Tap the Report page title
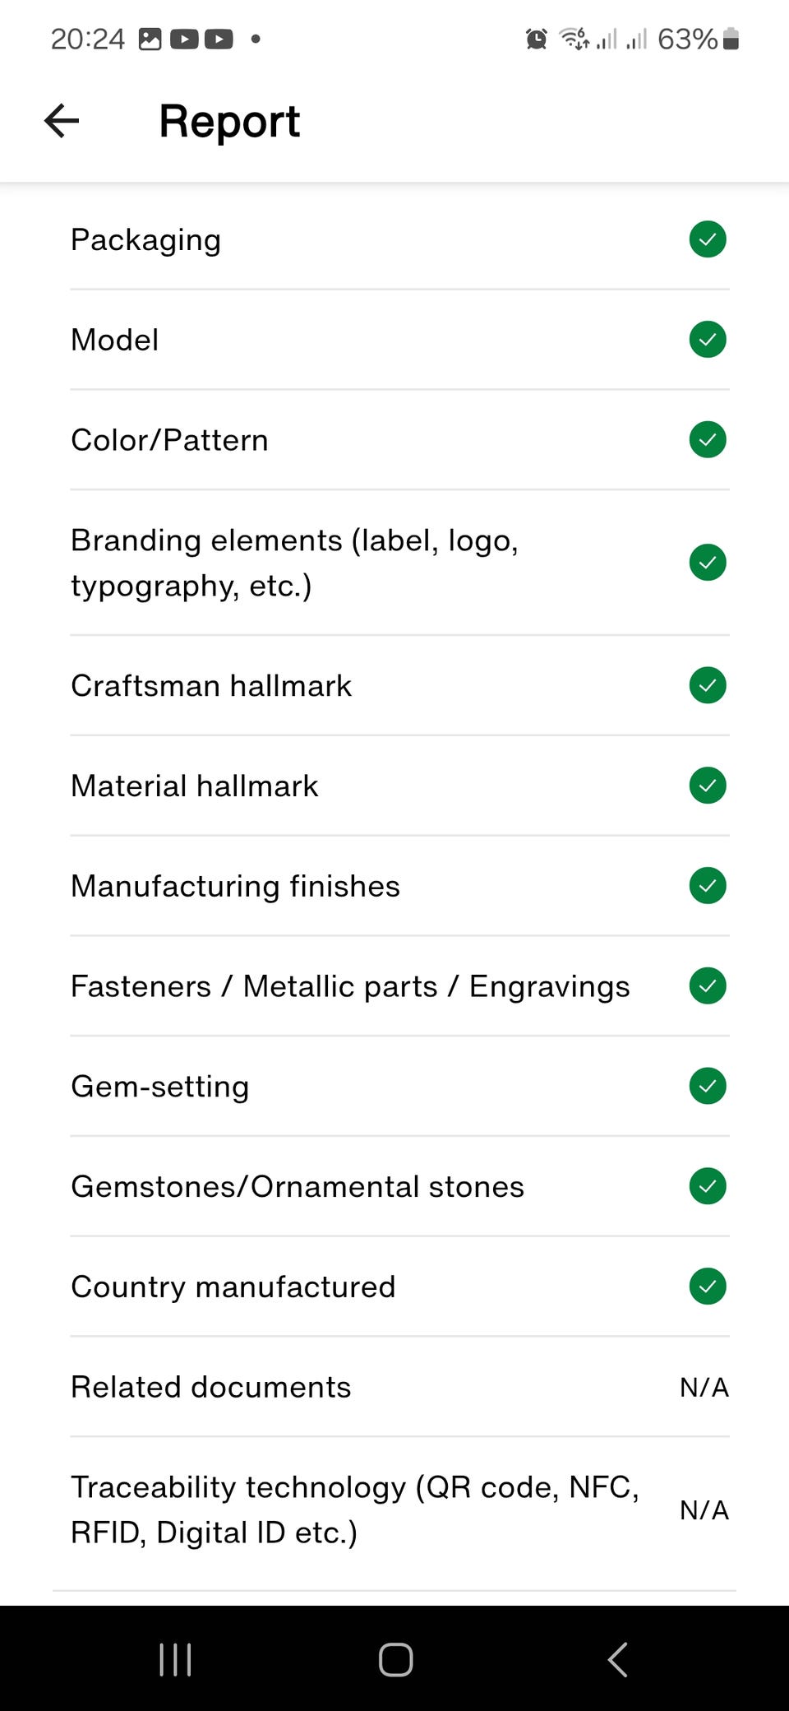The width and height of the screenshot is (789, 1711). click(229, 121)
